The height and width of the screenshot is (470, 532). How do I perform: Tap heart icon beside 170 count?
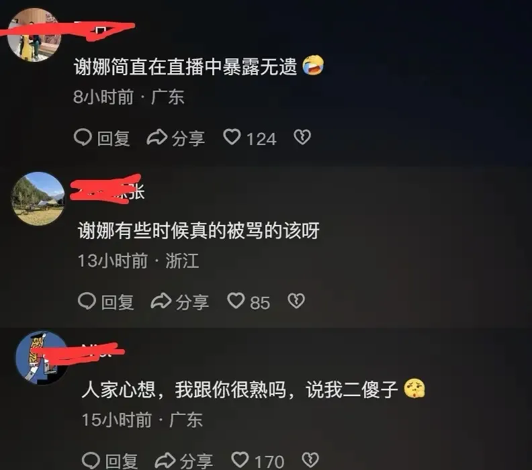(x=240, y=460)
